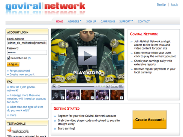This screenshot has width=183, height=137.
Task: Click the Sign Up link at top
Action: [161, 4]
